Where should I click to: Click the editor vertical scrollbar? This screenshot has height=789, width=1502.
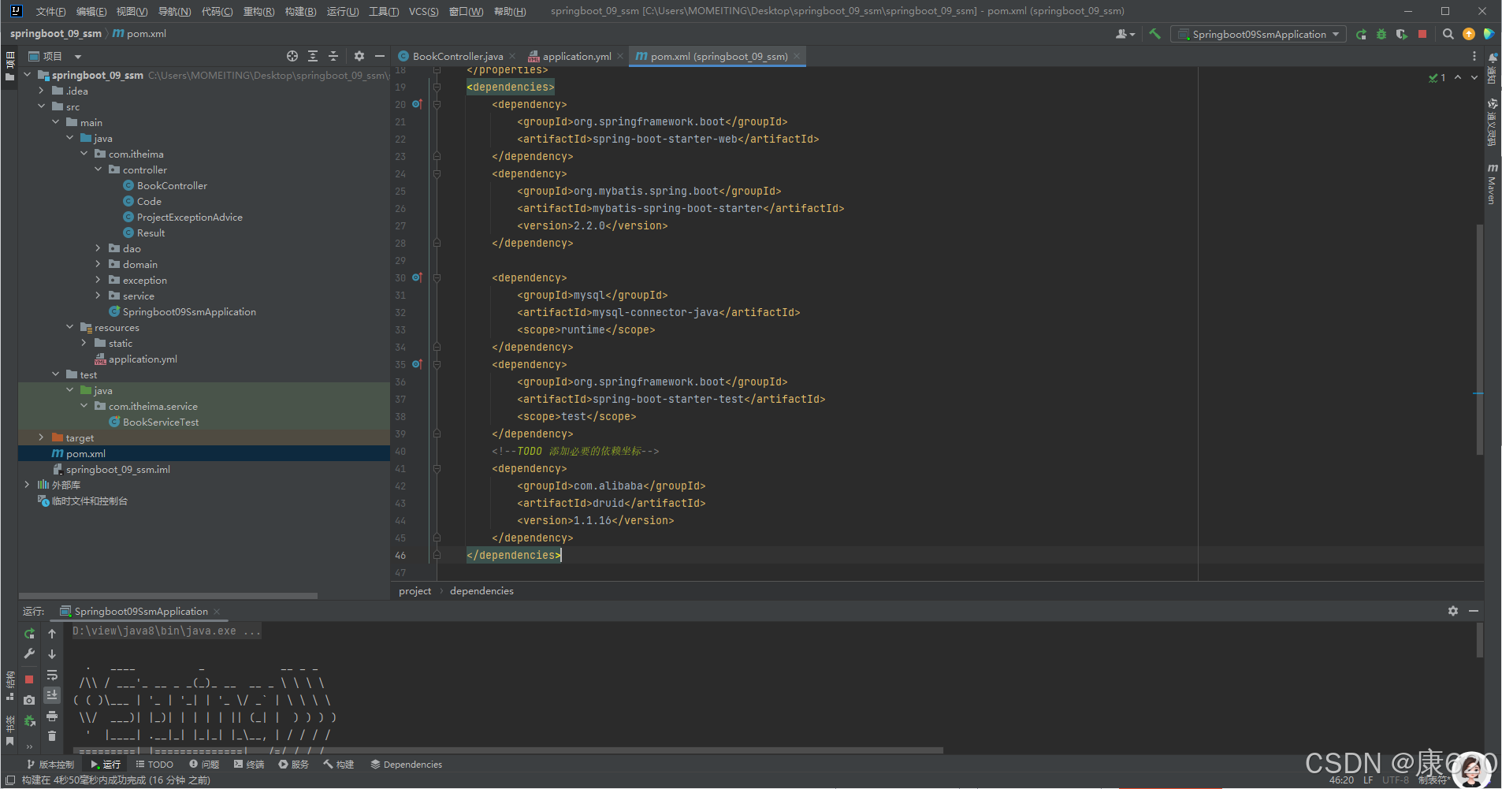tap(1480, 339)
